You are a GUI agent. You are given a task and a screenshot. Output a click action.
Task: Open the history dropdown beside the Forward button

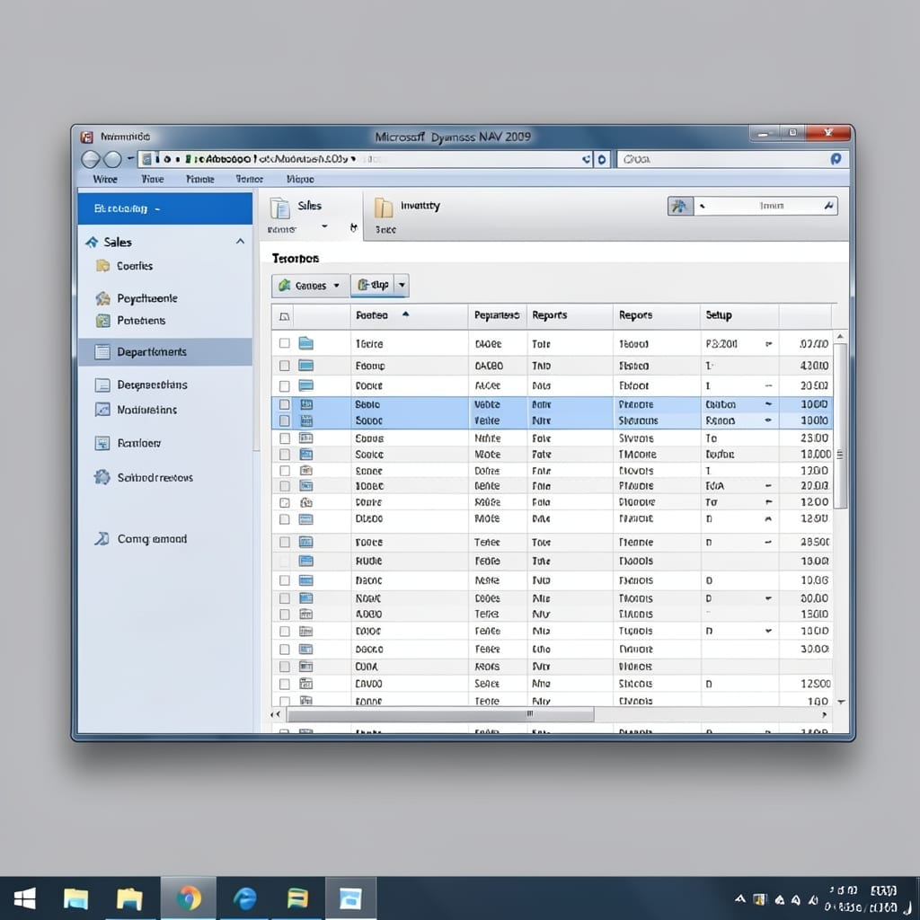point(130,158)
